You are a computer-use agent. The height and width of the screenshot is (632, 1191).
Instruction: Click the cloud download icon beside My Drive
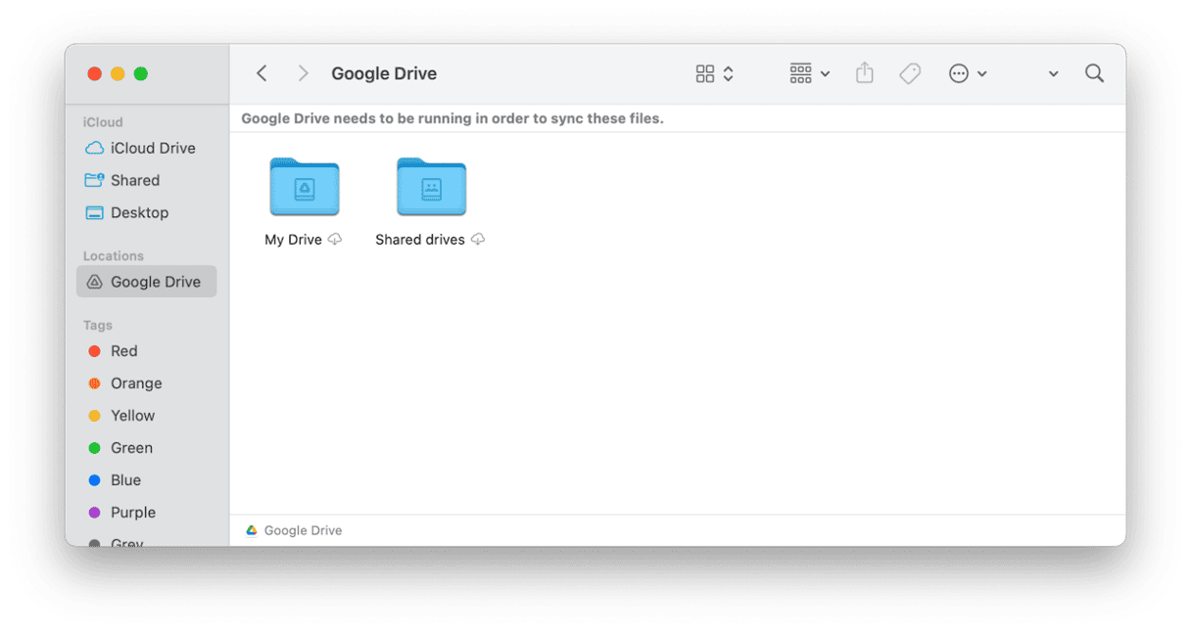click(x=336, y=239)
